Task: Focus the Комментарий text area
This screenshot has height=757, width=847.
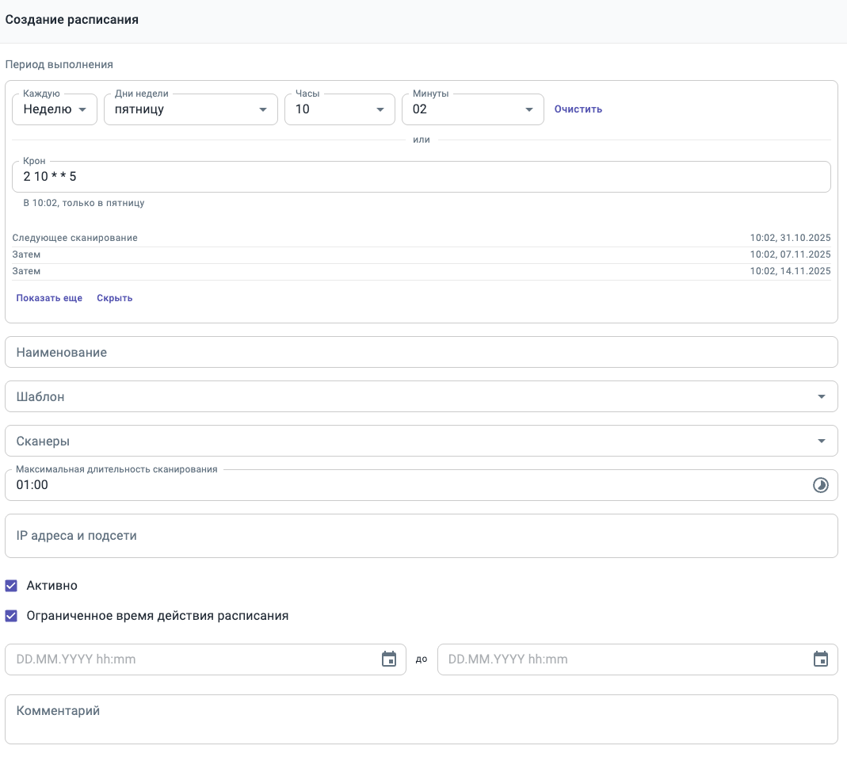Action: (x=421, y=719)
